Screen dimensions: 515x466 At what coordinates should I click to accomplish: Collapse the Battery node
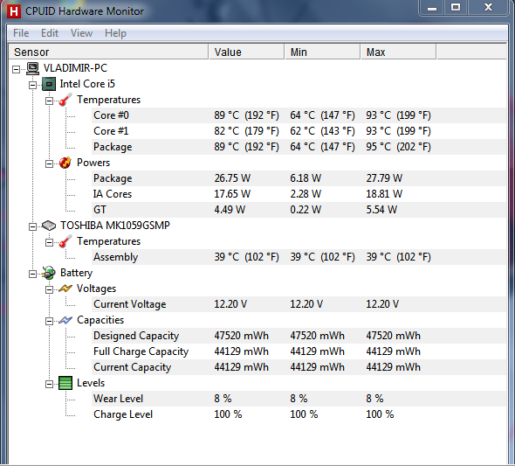click(x=32, y=274)
